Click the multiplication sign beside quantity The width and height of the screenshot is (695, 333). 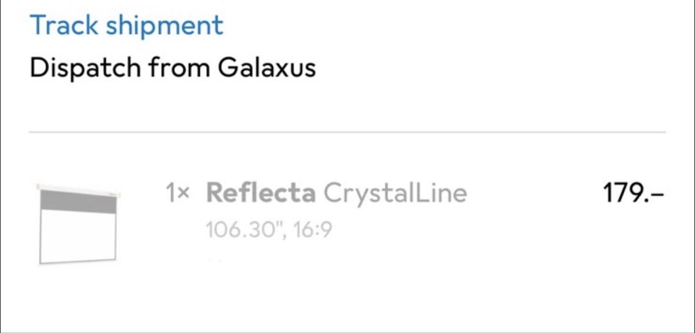pyautogui.click(x=183, y=195)
